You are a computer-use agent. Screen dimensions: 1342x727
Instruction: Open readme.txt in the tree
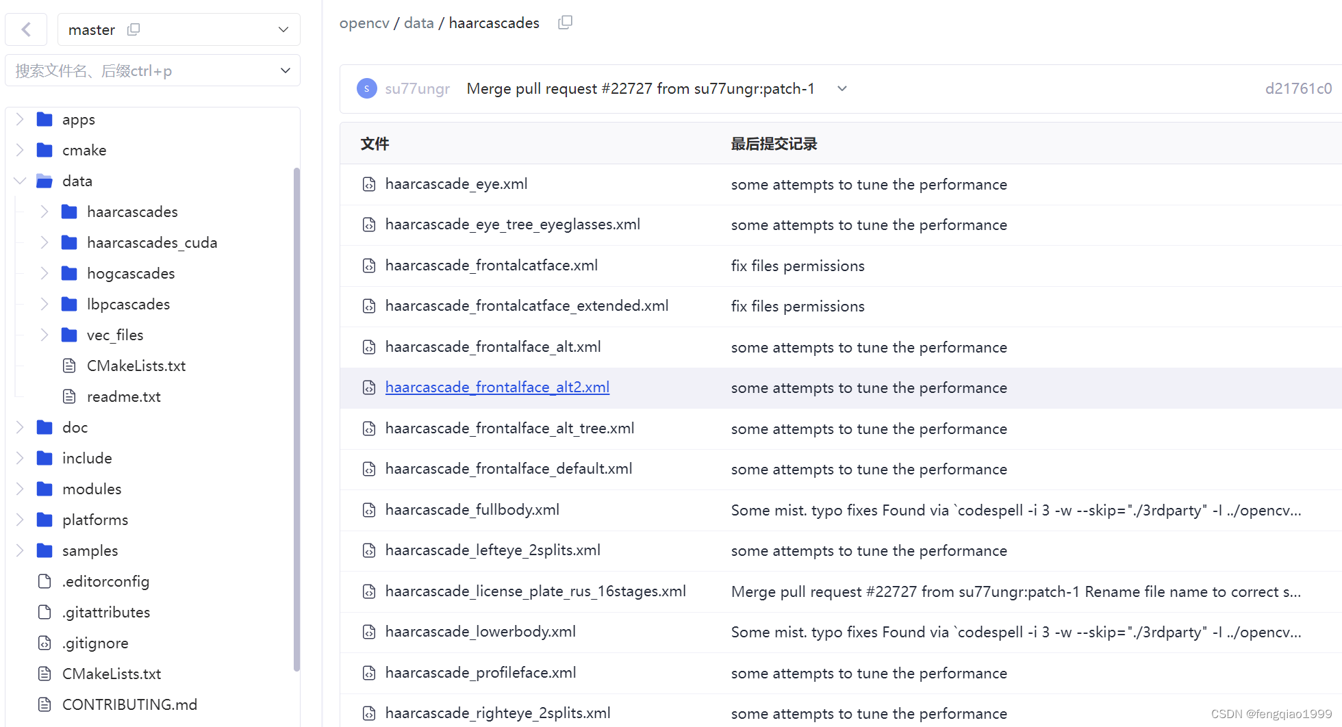click(124, 396)
